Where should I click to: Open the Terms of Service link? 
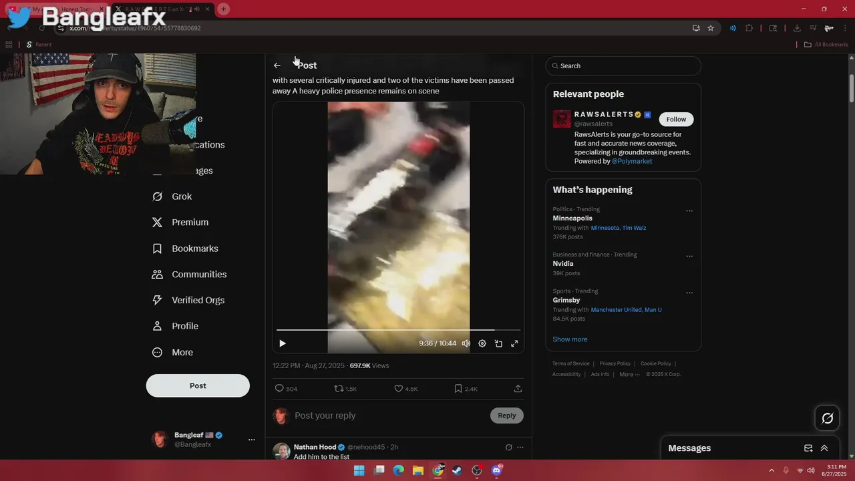[x=571, y=363]
